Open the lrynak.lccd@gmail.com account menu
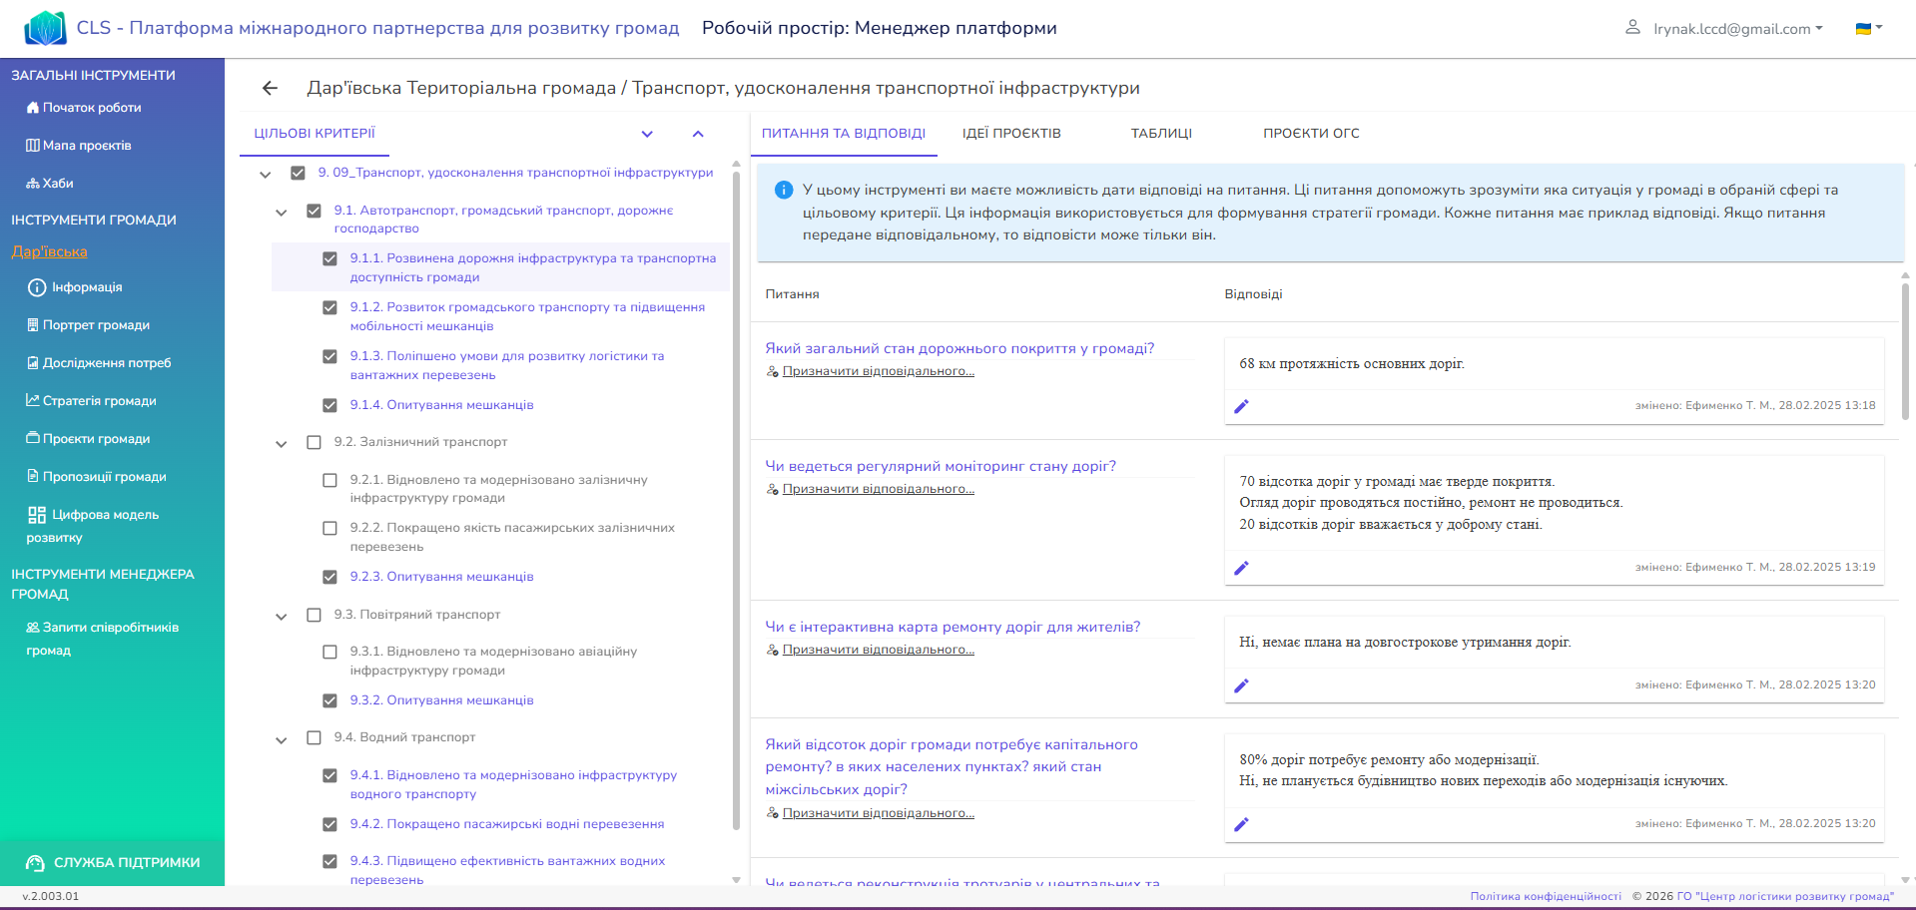The width and height of the screenshot is (1916, 910). coord(1737,29)
